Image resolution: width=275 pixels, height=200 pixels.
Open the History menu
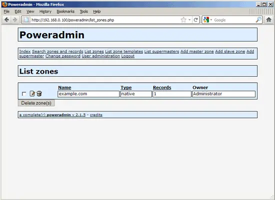(45, 12)
